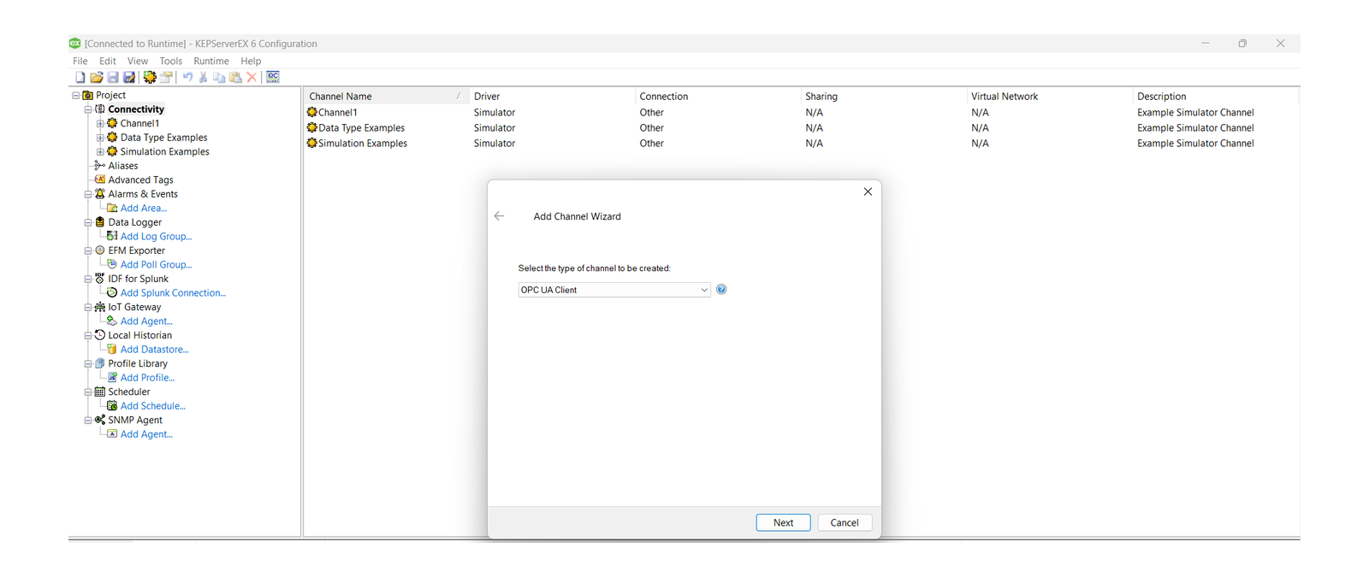Click the Add Poll Group... link
This screenshot has height=577, width=1369.
156,265
